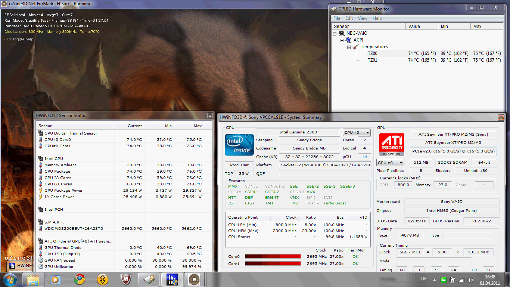
Task: Click the GPU FAN Speed row icon
Action: point(41,260)
